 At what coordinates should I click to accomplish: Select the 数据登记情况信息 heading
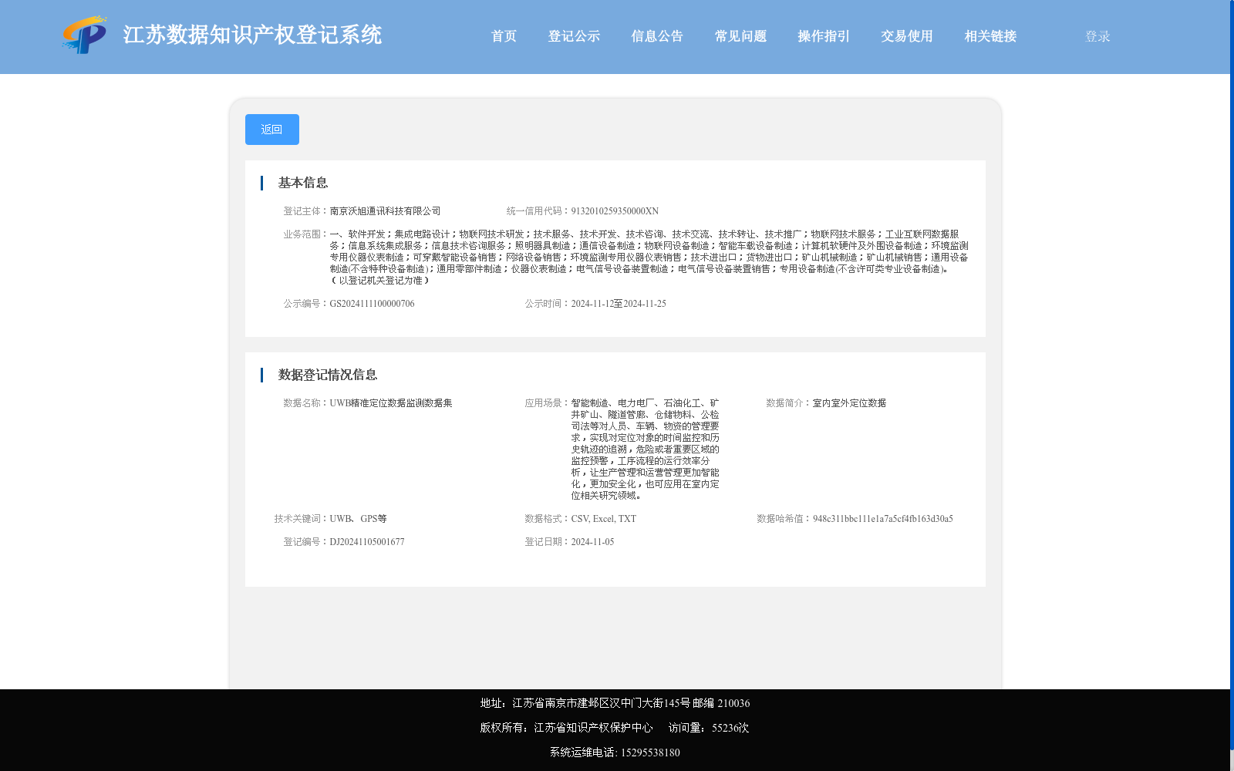328,375
